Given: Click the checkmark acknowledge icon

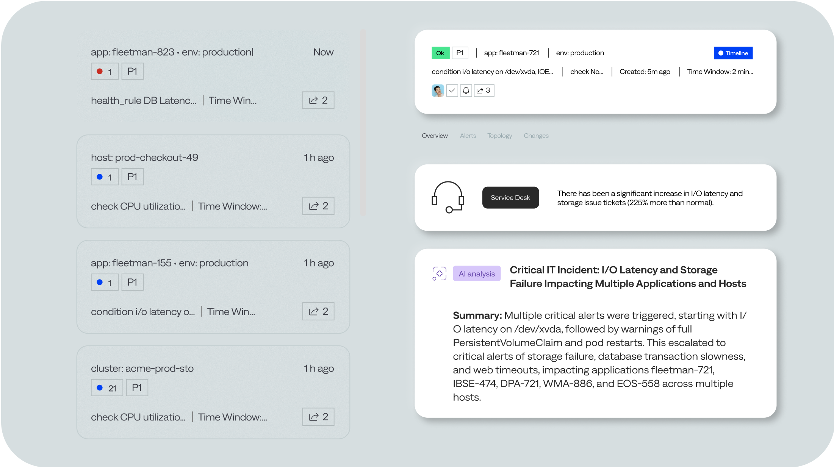Looking at the screenshot, I should 452,91.
